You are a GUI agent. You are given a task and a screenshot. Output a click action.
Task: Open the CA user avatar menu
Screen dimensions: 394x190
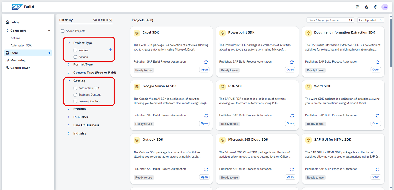385,7
